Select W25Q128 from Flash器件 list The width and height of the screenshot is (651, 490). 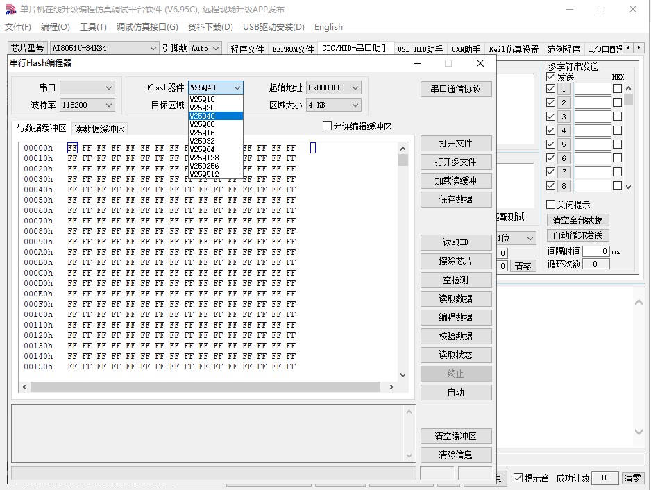[x=204, y=158]
